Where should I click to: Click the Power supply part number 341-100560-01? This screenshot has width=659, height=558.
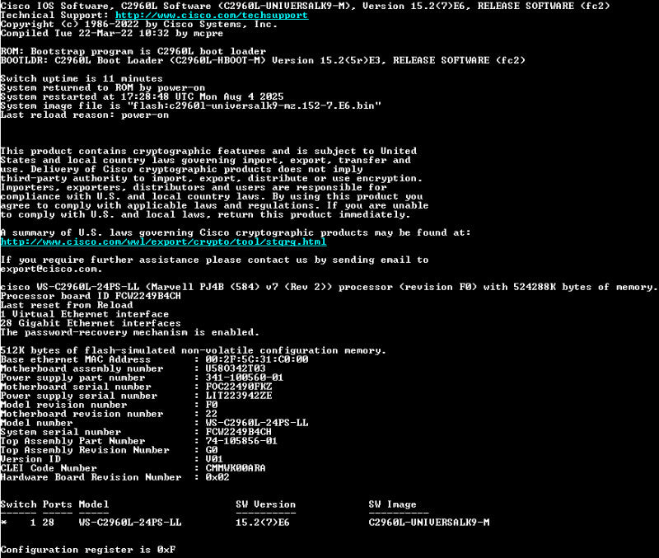point(244,377)
